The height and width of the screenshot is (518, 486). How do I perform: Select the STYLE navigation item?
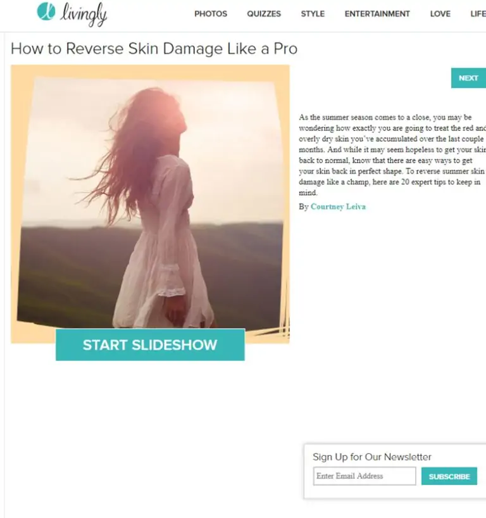point(313,14)
